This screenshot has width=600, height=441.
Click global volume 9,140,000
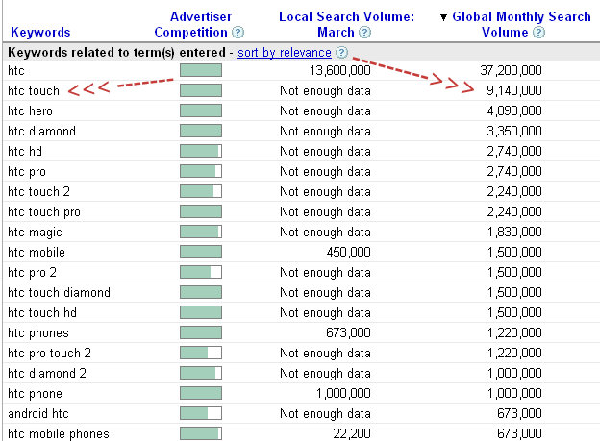[x=513, y=90]
